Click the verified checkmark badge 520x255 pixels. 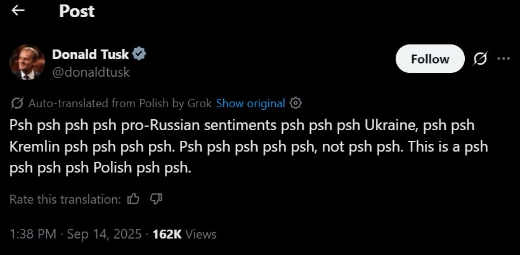[x=139, y=54]
